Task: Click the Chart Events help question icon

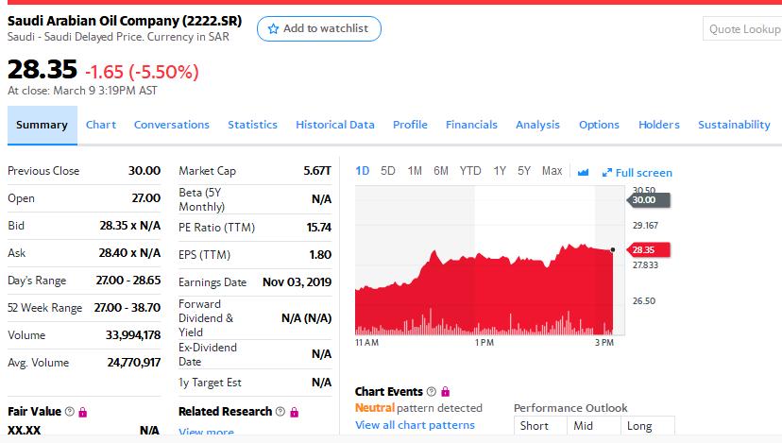Action: pos(432,392)
